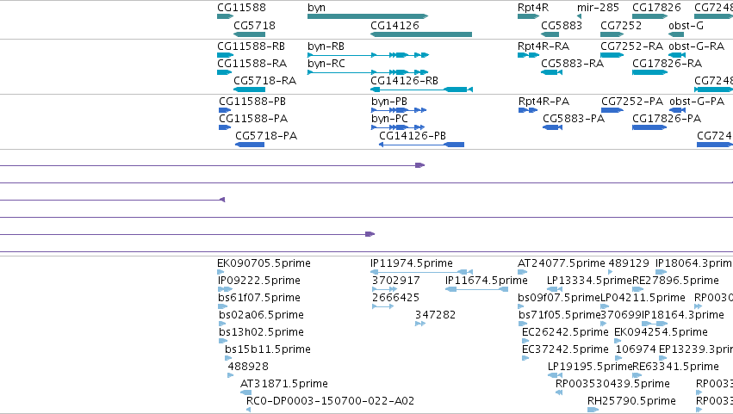This screenshot has height=414, width=733.
Task: Select EST EC26242.5prime
Action: [565, 331]
